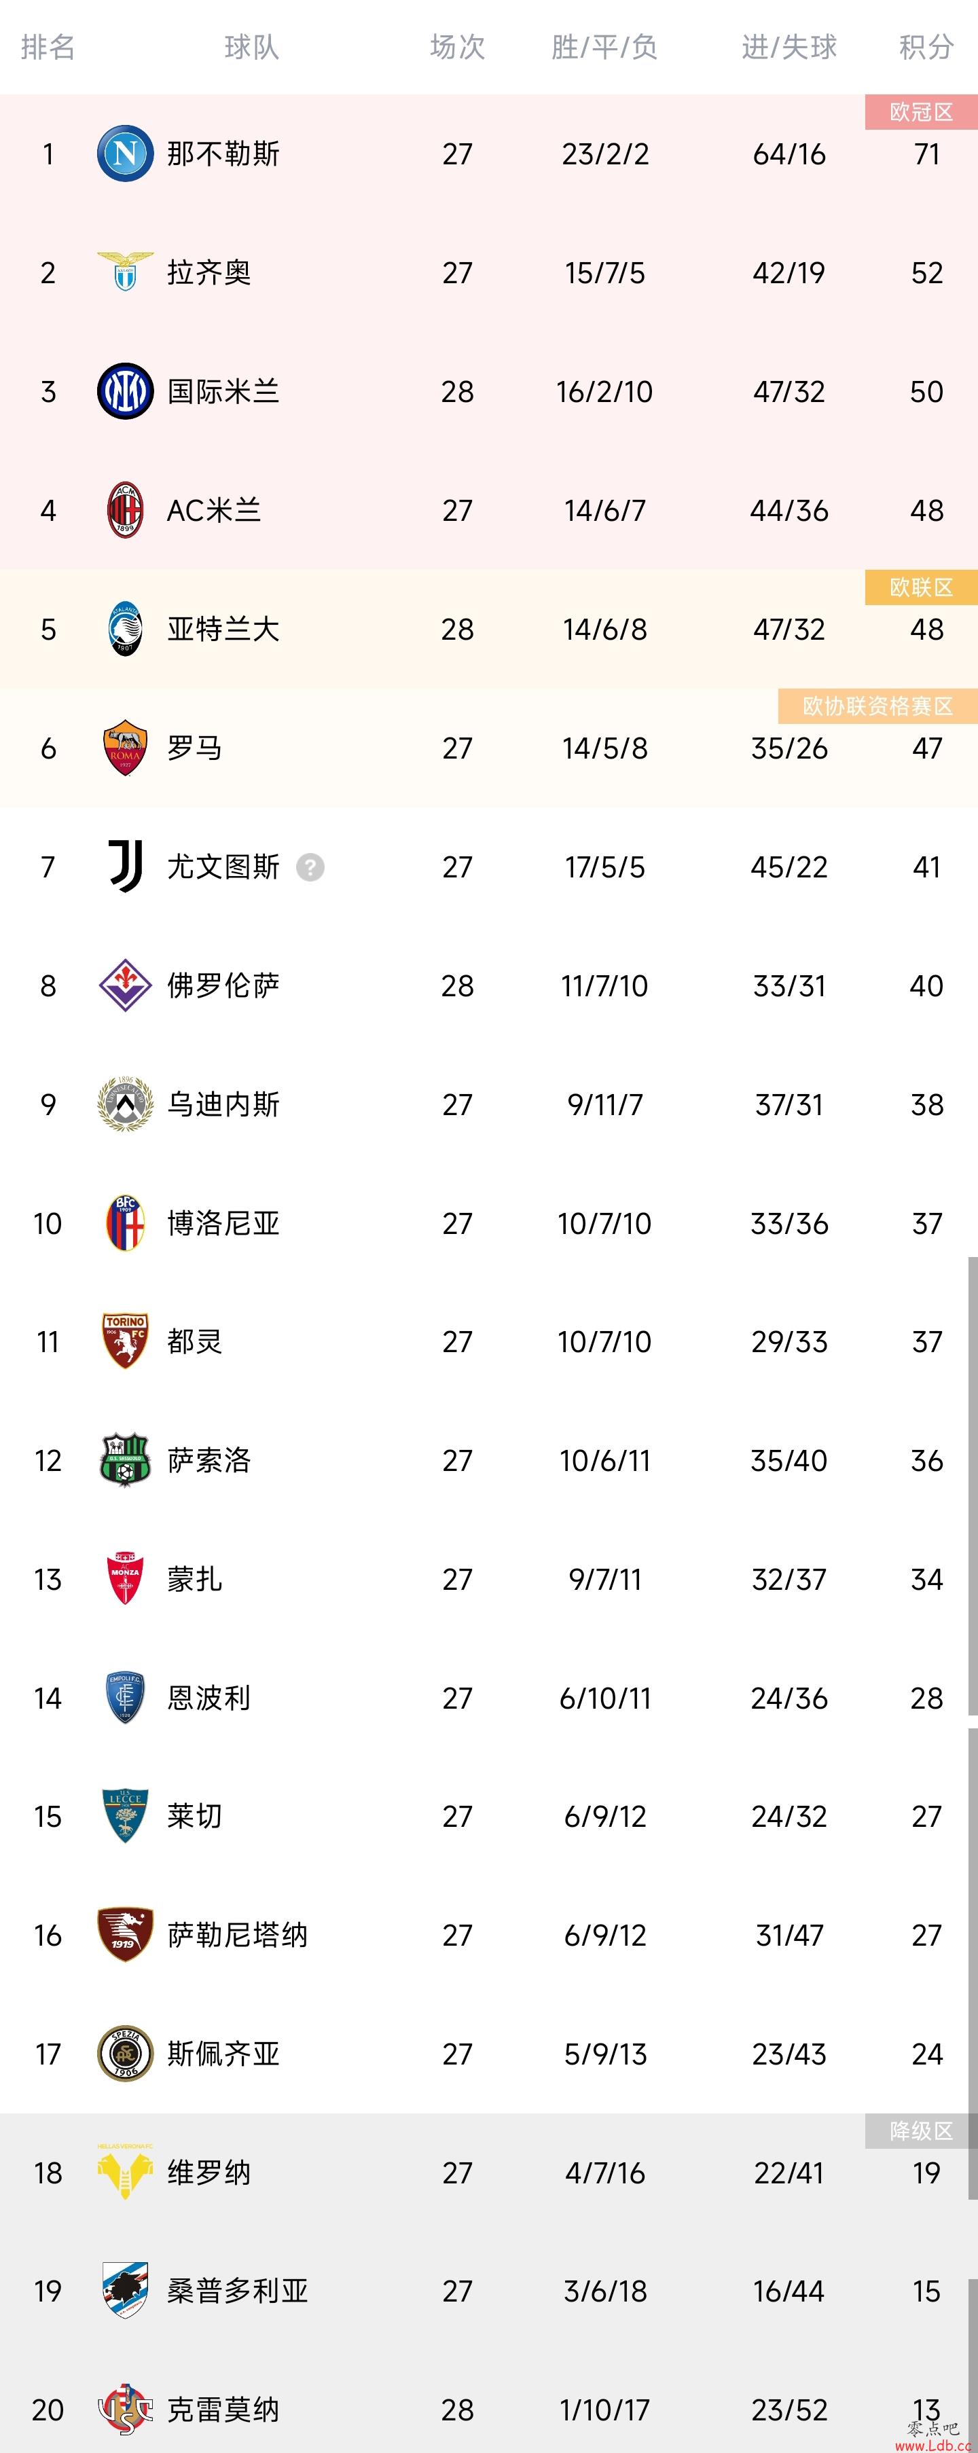Click the Napoli team crest icon
Viewport: 978px width, 2453px height.
[125, 153]
